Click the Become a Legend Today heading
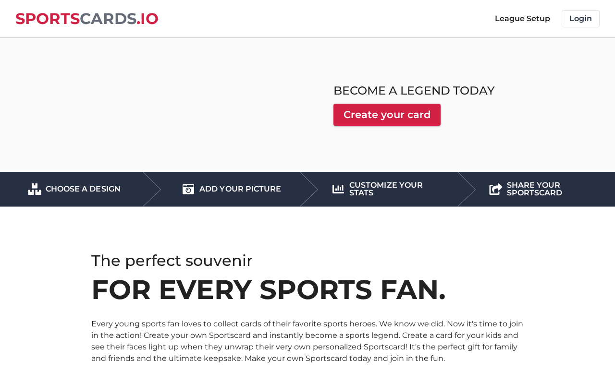This screenshot has width=615, height=384. 414,91
